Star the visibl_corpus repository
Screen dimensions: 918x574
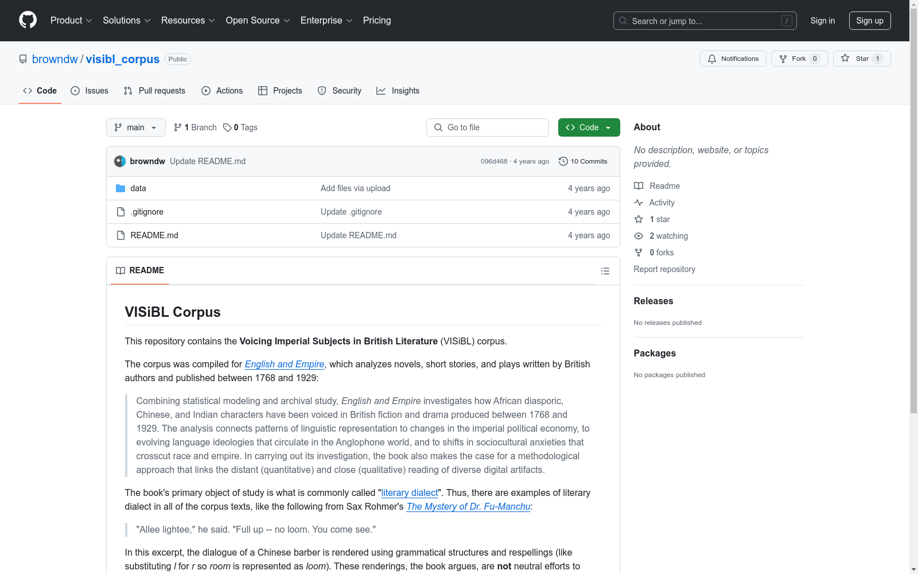pyautogui.click(x=862, y=59)
